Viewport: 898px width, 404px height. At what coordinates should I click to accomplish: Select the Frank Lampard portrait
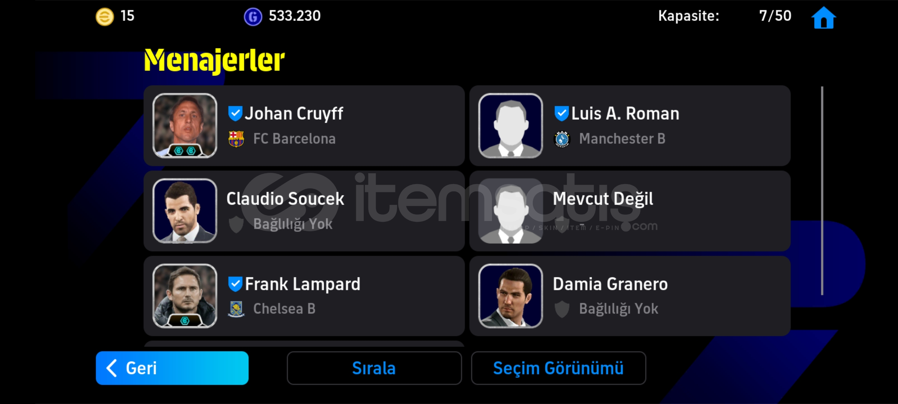(x=185, y=296)
